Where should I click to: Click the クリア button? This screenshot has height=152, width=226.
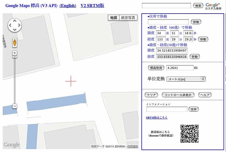151,95
